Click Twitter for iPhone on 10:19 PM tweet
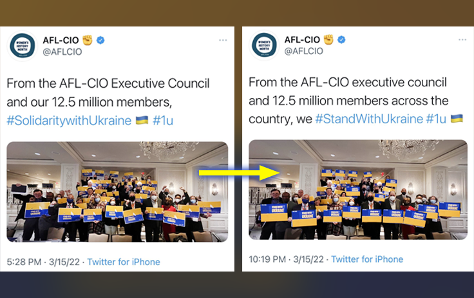This screenshot has height=298, width=474. pyautogui.click(x=367, y=259)
